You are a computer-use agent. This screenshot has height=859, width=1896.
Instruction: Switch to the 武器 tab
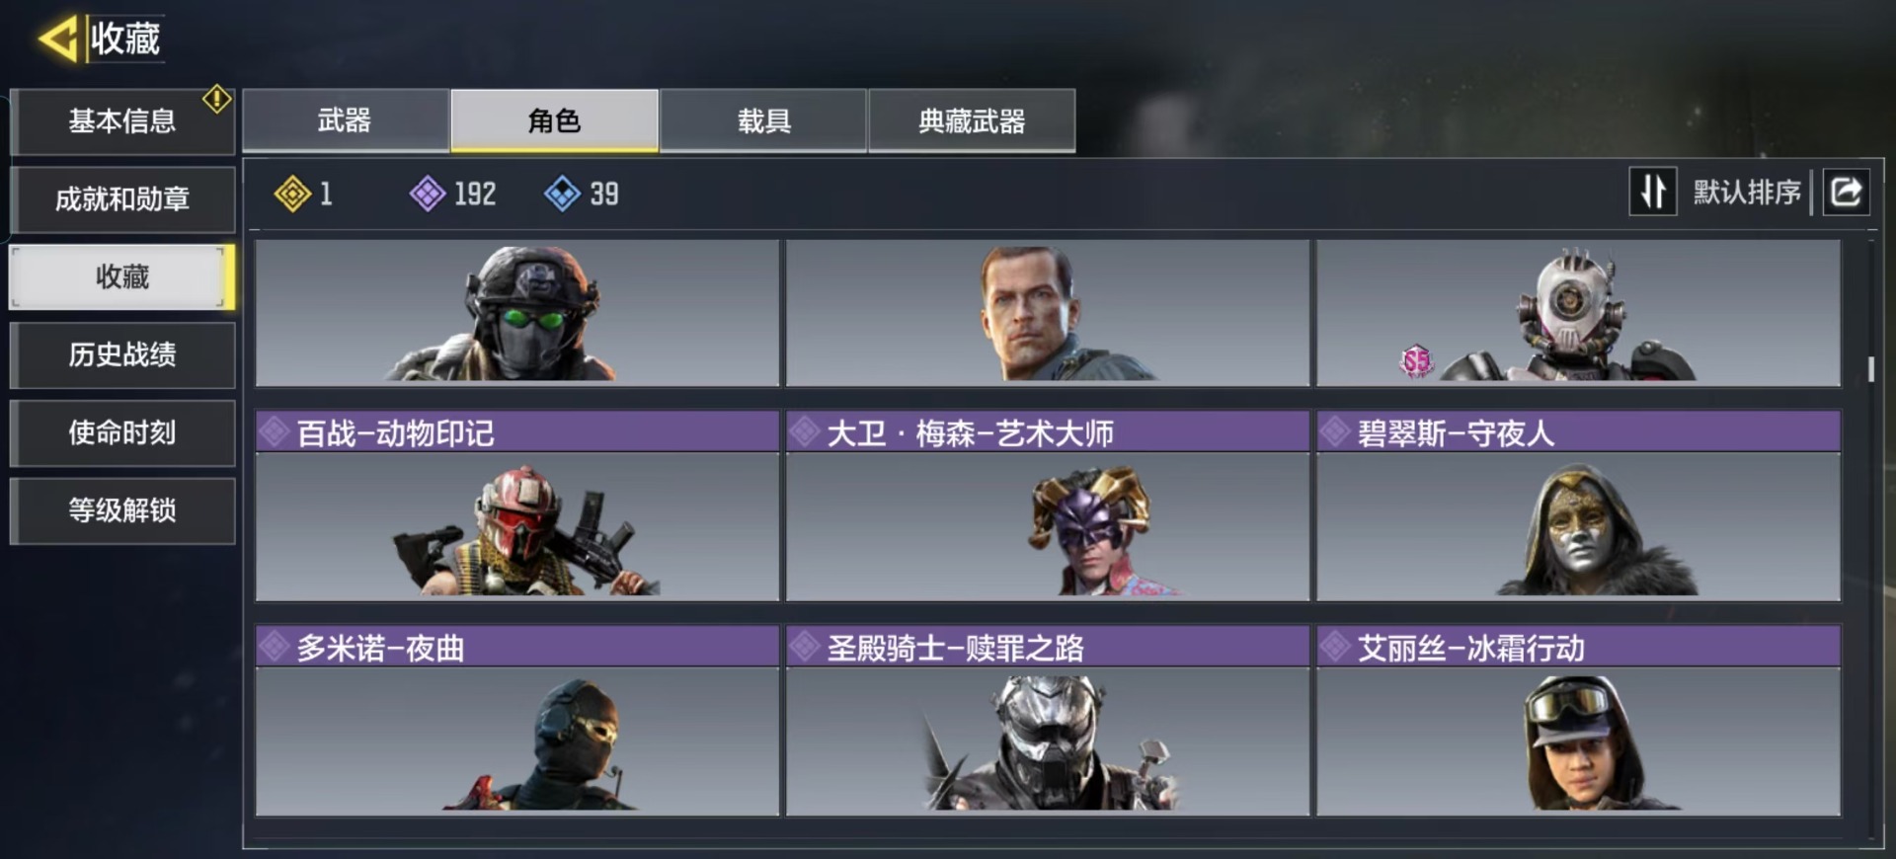[x=346, y=120]
